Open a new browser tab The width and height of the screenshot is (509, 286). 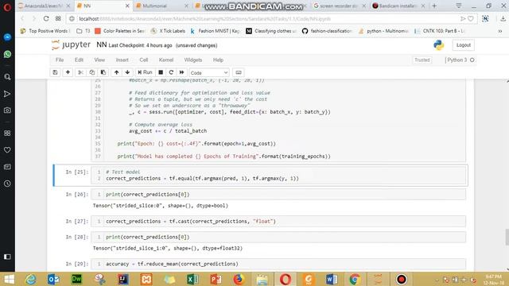click(434, 6)
